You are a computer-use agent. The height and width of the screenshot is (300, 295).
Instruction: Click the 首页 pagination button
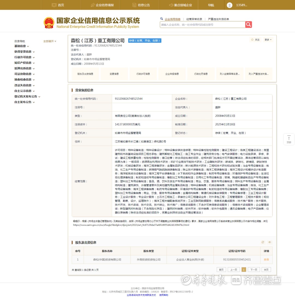pyautogui.click(x=221, y=269)
